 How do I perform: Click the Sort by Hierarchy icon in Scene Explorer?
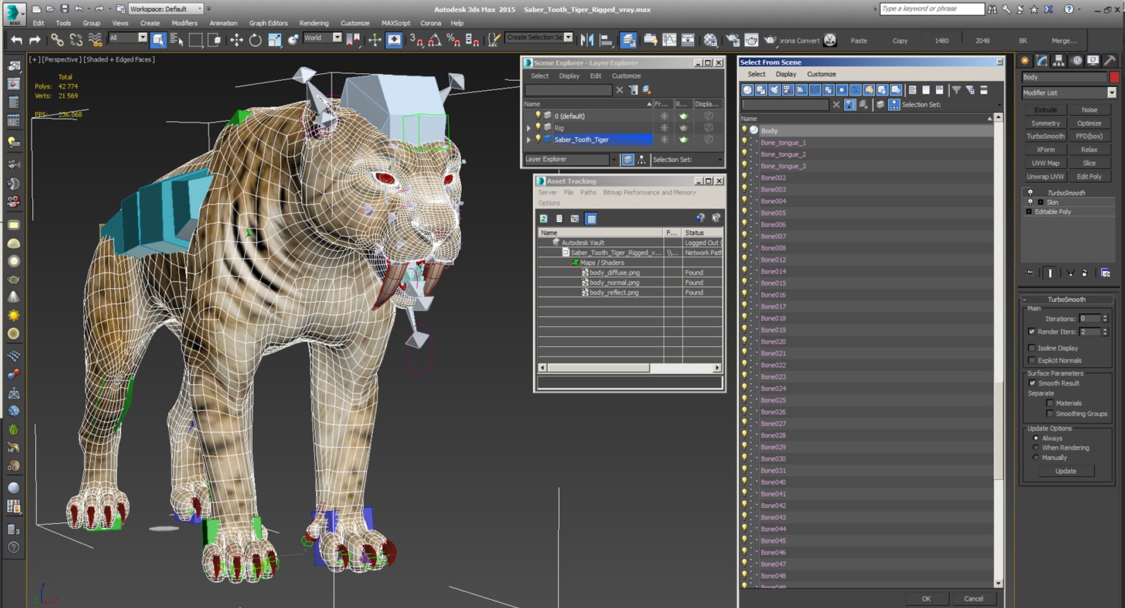pos(642,159)
